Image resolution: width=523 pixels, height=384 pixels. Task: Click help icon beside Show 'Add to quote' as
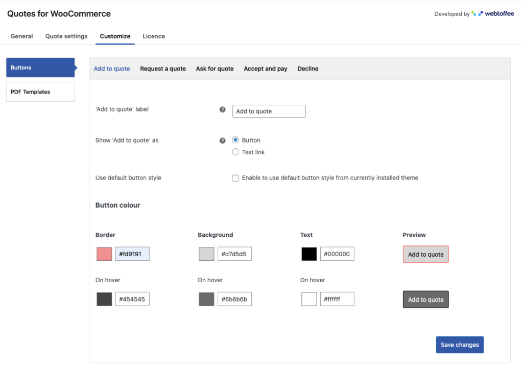coord(223,141)
